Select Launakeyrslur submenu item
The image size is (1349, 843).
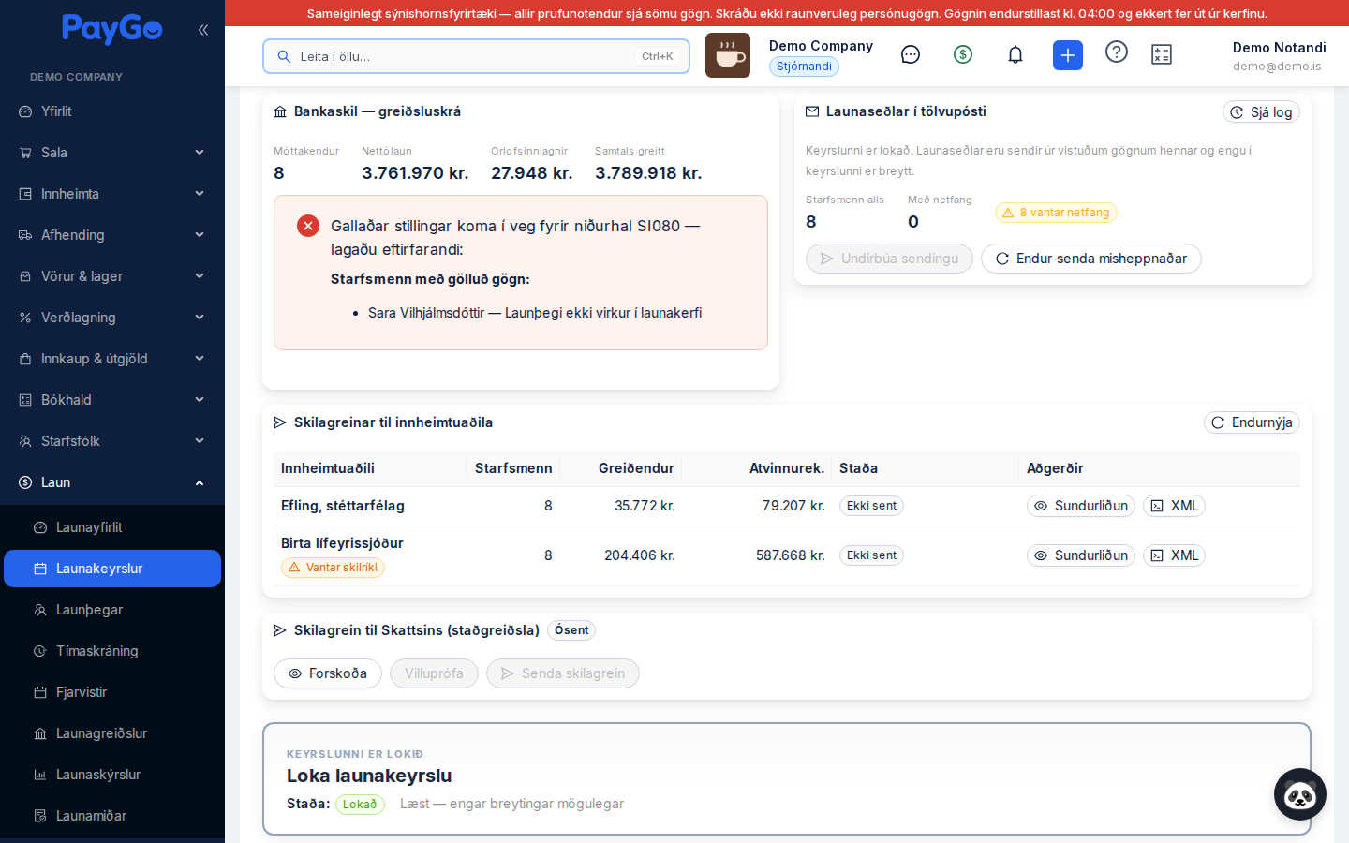click(112, 569)
